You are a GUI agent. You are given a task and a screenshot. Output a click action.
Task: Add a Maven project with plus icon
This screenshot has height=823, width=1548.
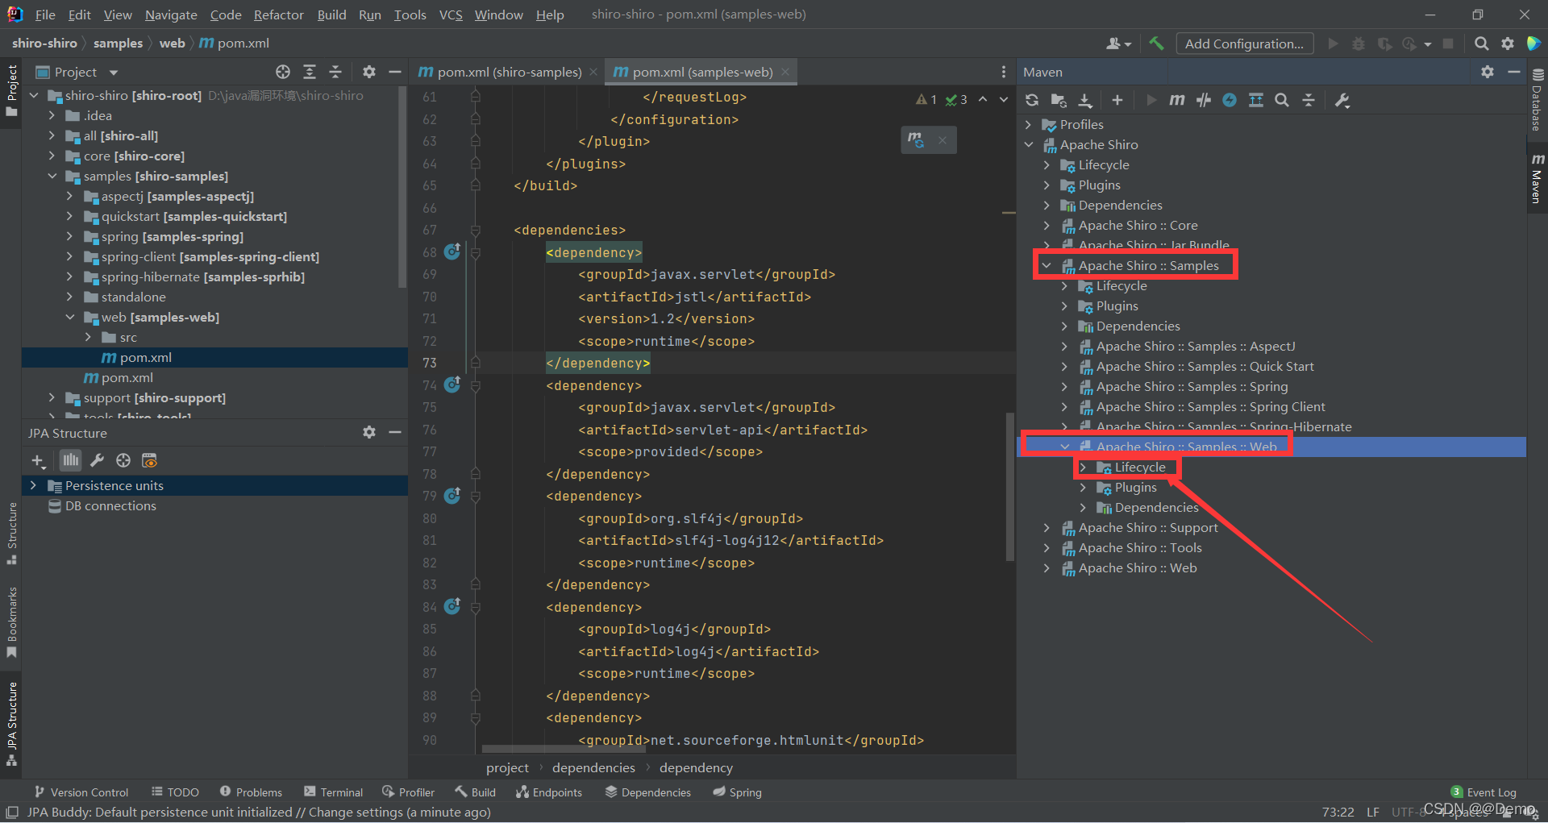point(1117,100)
